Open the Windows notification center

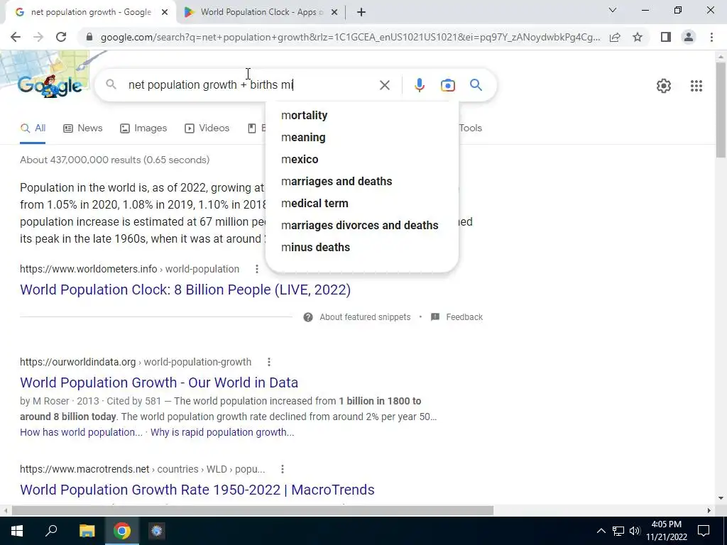[x=704, y=531]
